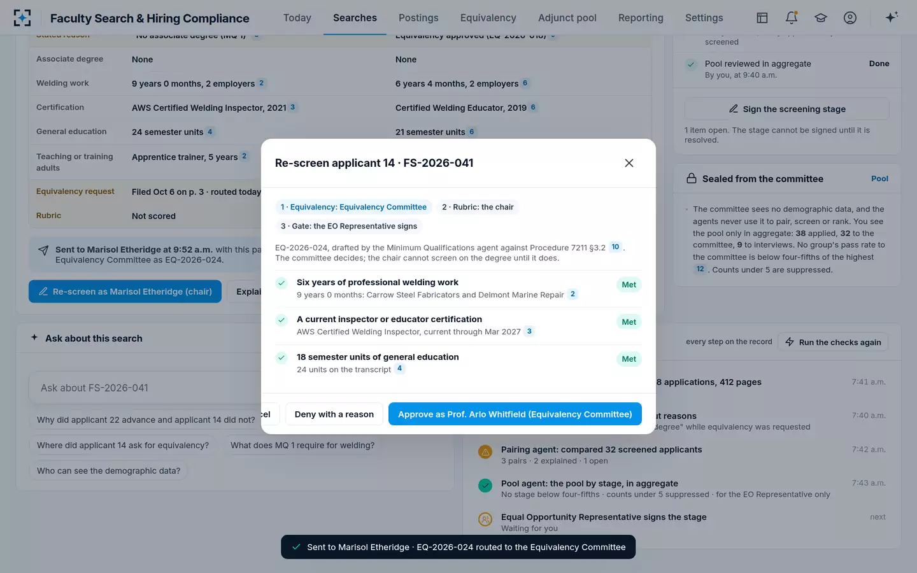The height and width of the screenshot is (573, 917).
Task: Switch to the Today tab
Action: (297, 18)
